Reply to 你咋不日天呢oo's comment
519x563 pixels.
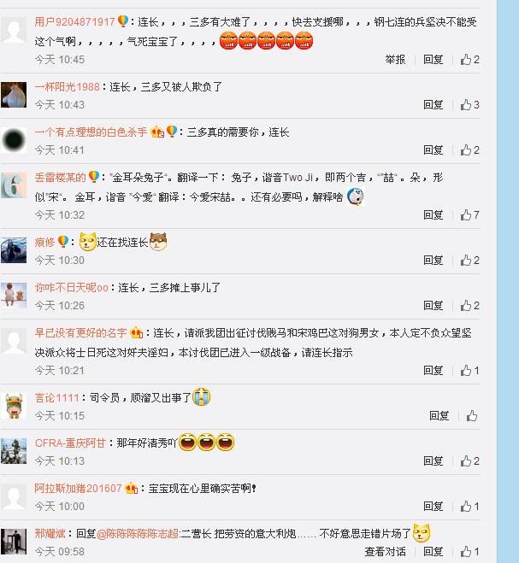[433, 305]
